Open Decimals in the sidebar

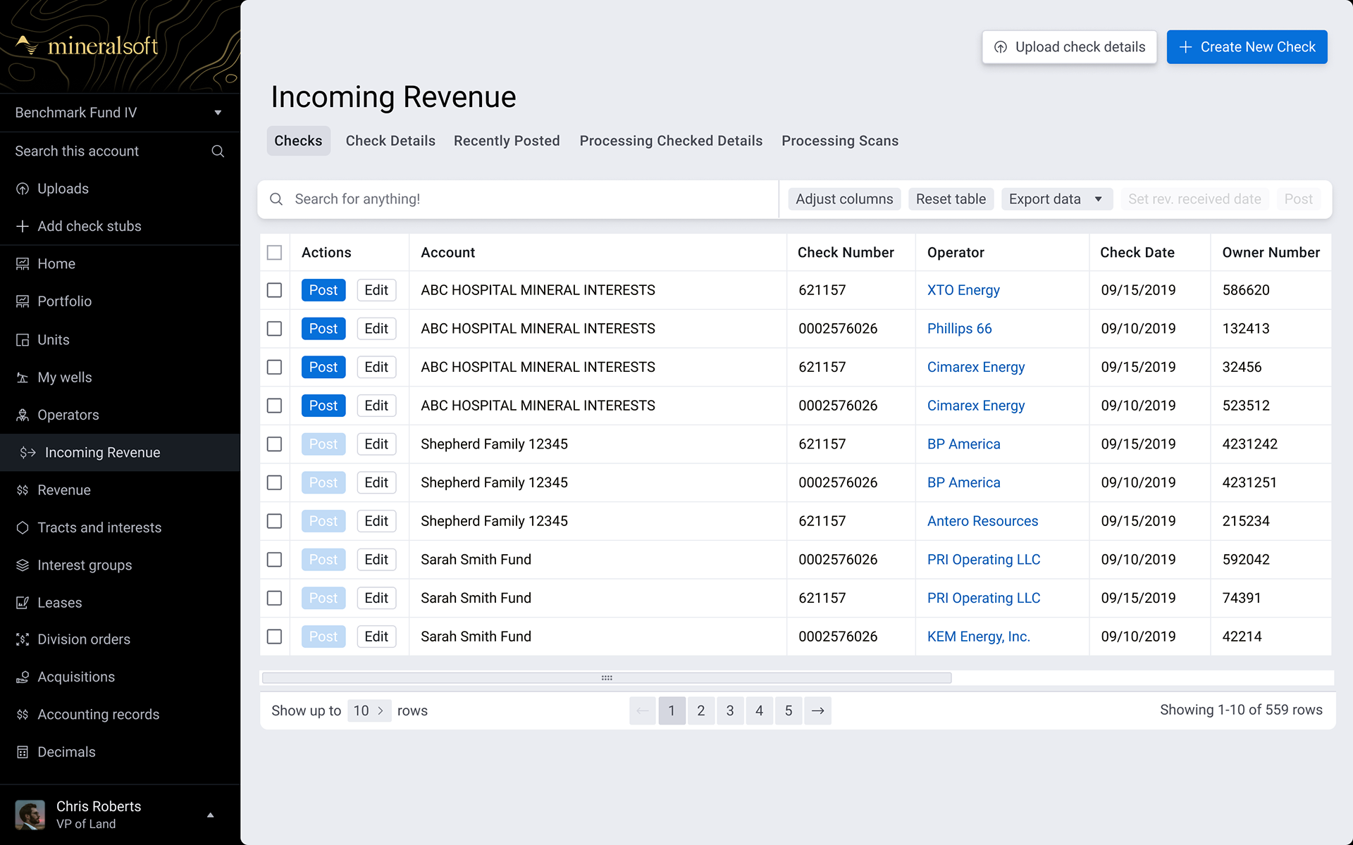tap(66, 752)
